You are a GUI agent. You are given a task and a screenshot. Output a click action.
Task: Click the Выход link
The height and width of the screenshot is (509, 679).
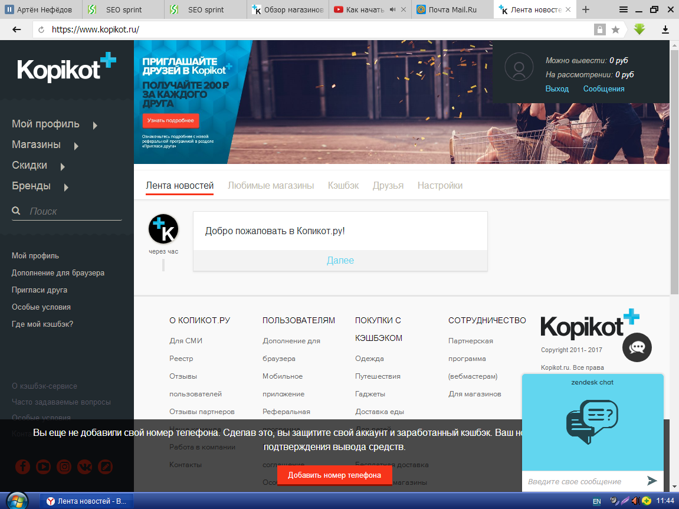(x=557, y=88)
